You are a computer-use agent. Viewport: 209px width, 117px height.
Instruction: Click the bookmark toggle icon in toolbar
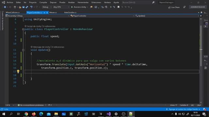click(x=118, y=7)
